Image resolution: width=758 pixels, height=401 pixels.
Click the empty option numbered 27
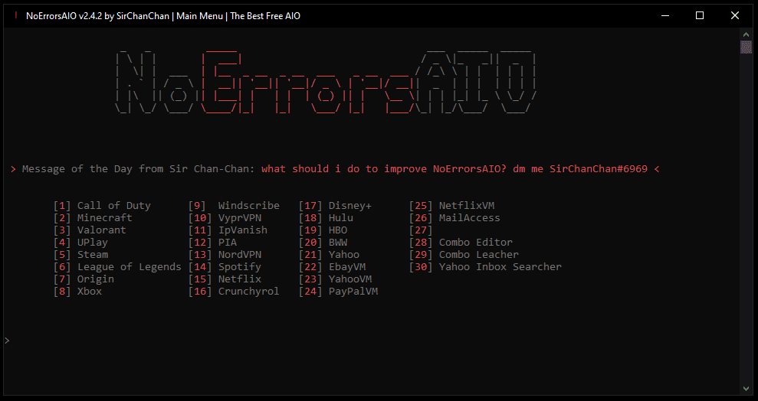[x=422, y=230]
